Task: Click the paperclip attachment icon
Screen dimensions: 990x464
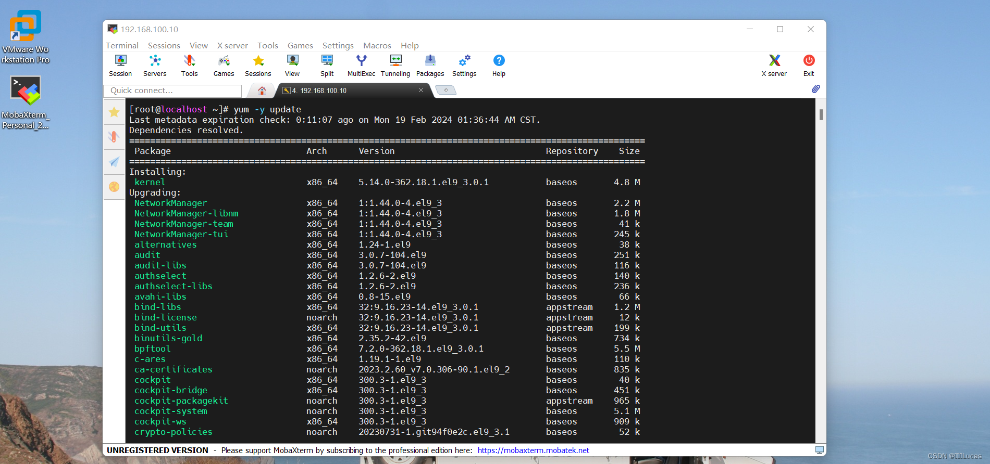Action: pyautogui.click(x=815, y=89)
